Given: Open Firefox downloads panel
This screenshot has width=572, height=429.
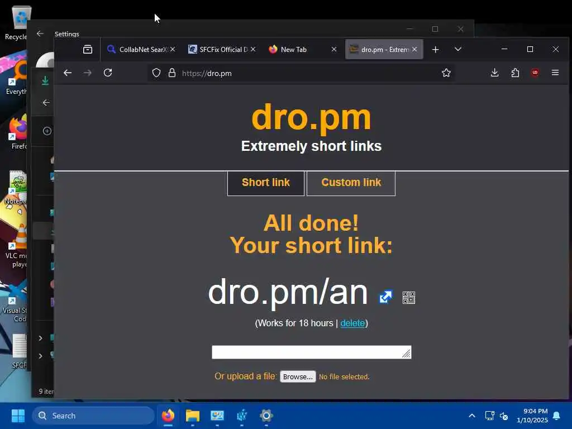Looking at the screenshot, I should 495,73.
